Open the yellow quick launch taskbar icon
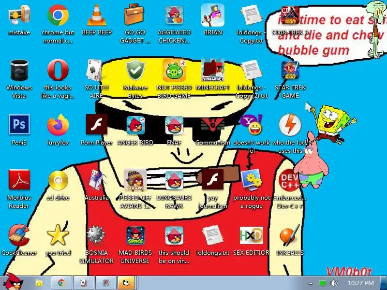 pyautogui.click(x=39, y=283)
